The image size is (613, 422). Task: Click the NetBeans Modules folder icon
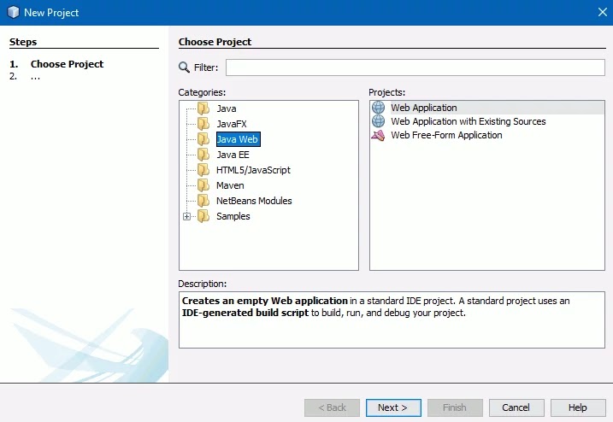coord(203,201)
